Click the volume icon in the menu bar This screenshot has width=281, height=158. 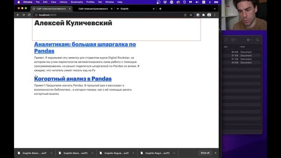click(197, 2)
